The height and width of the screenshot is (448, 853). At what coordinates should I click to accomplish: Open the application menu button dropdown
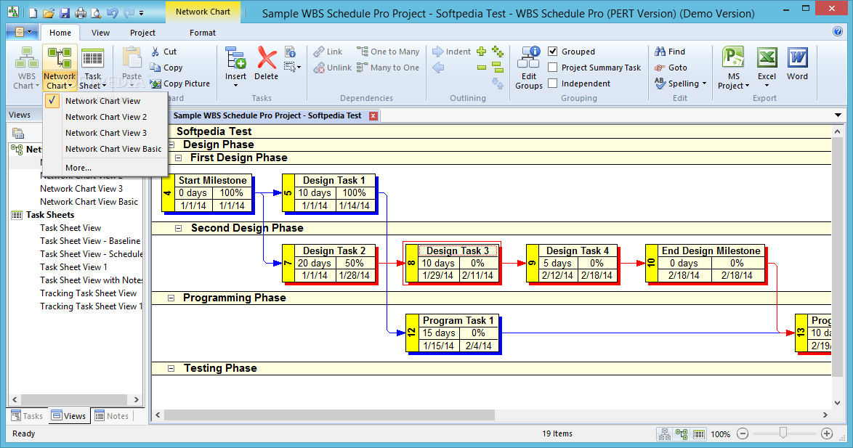(22, 33)
